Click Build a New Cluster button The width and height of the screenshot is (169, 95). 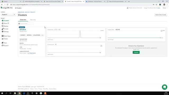point(161,15)
